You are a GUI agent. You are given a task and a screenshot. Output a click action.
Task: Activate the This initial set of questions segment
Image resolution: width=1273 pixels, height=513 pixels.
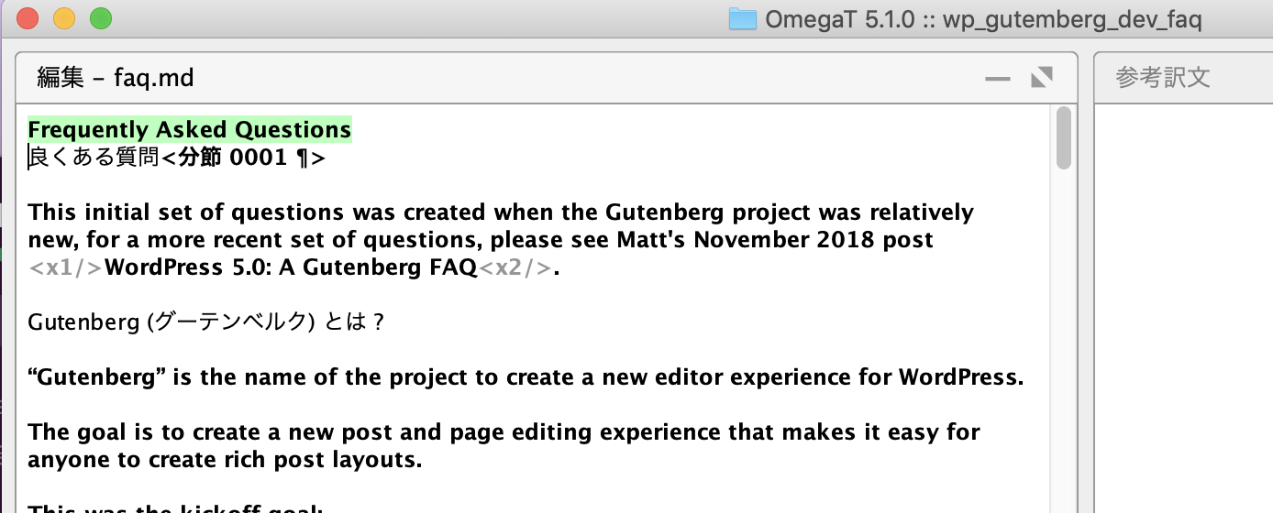(501, 240)
